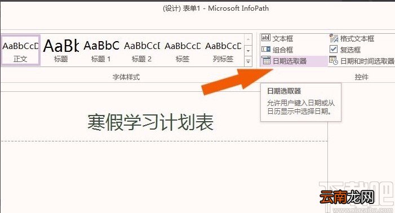
Task: Apply the 标签 font style
Action: click(183, 51)
